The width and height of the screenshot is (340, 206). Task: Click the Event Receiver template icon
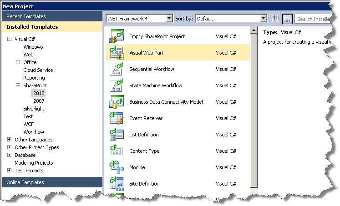(x=117, y=118)
